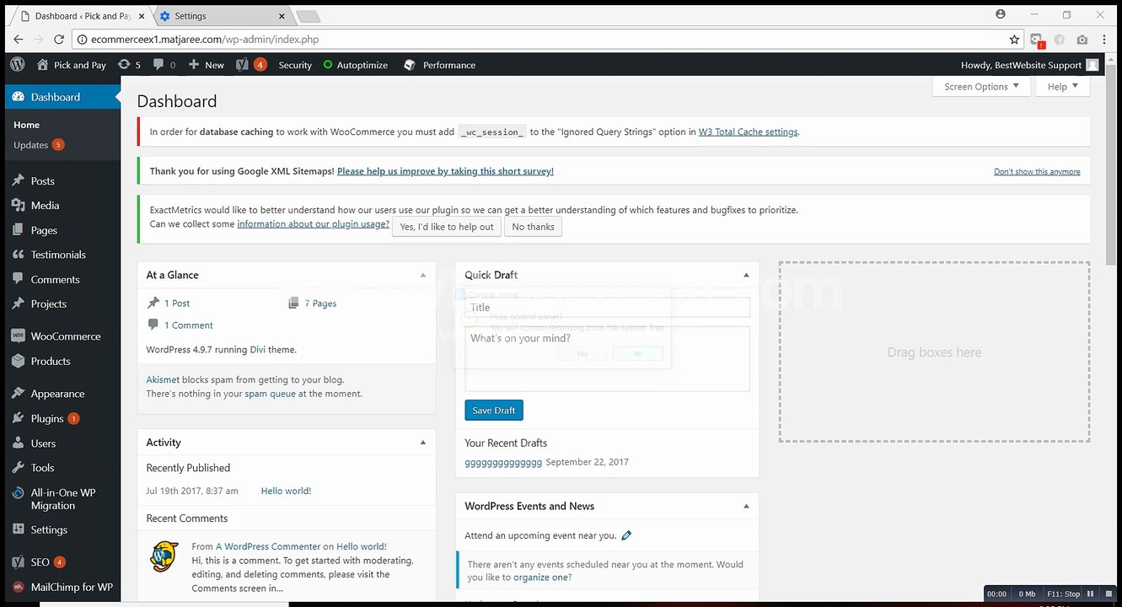Click the Tools wrench icon in sidebar
This screenshot has width=1122, height=607.
(x=18, y=467)
